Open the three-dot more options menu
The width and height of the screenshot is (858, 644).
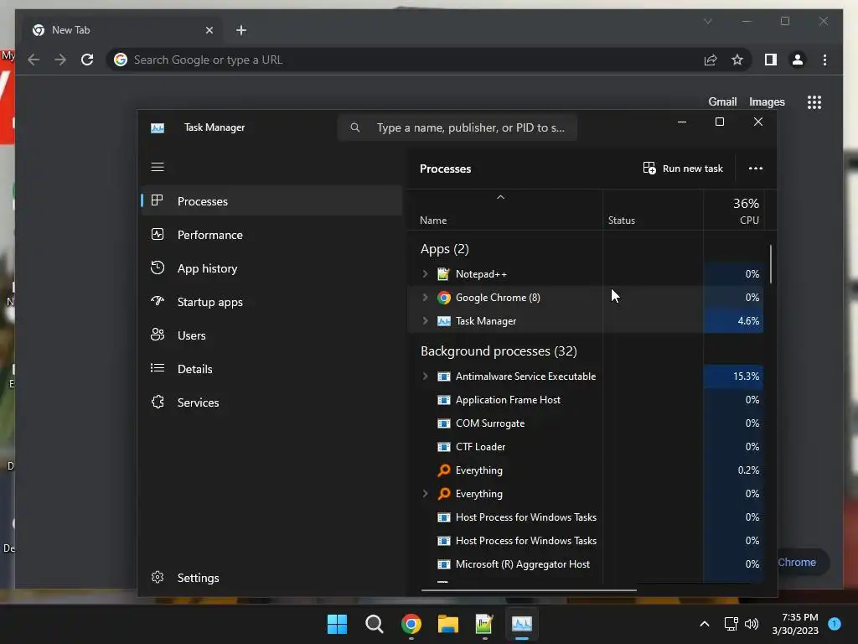(x=756, y=168)
